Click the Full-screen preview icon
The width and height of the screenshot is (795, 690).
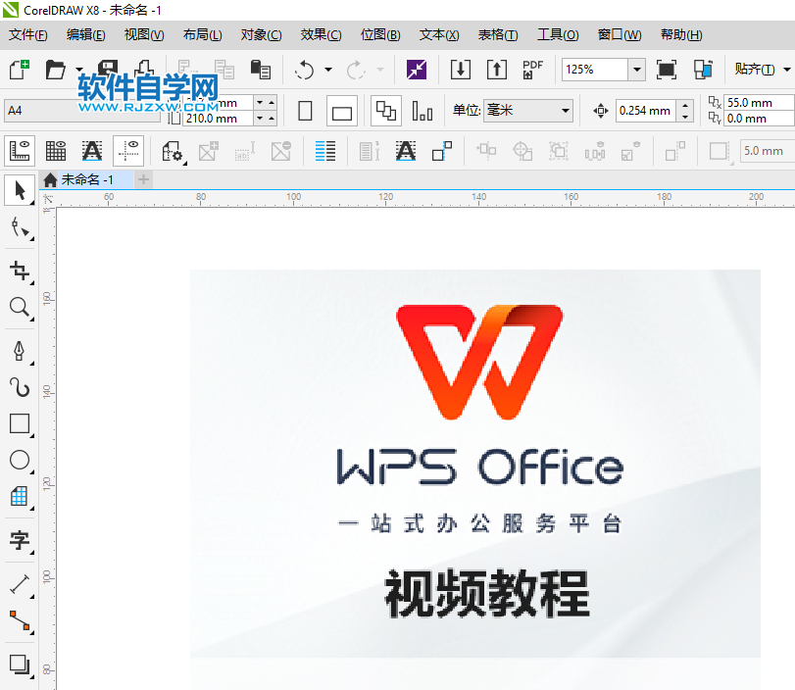tap(667, 70)
